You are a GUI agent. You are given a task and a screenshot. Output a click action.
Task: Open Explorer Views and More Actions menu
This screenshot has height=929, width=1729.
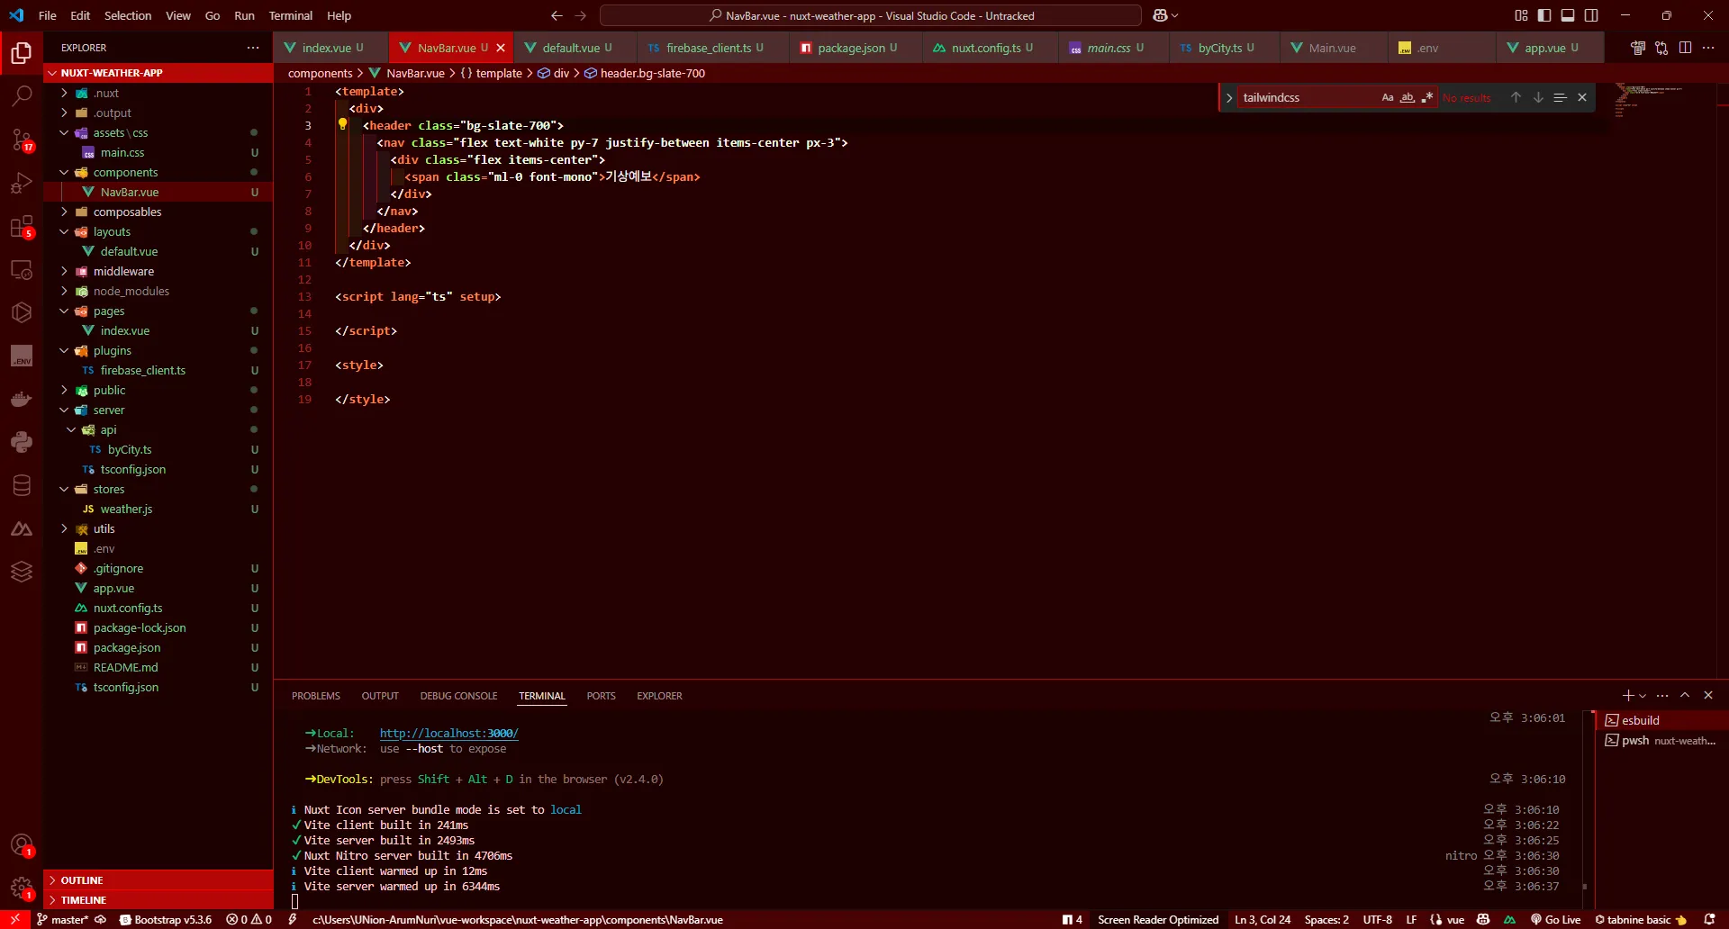[x=253, y=48]
